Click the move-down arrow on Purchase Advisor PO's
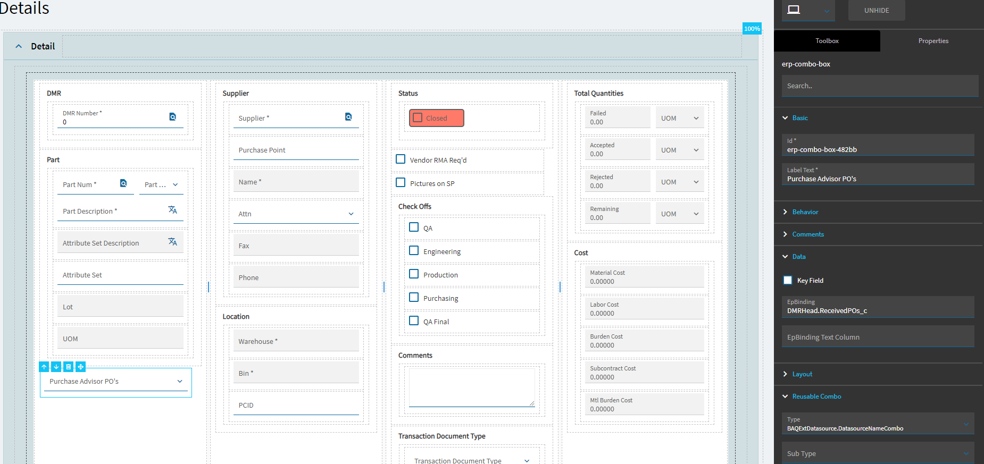The height and width of the screenshot is (464, 984). 56,367
